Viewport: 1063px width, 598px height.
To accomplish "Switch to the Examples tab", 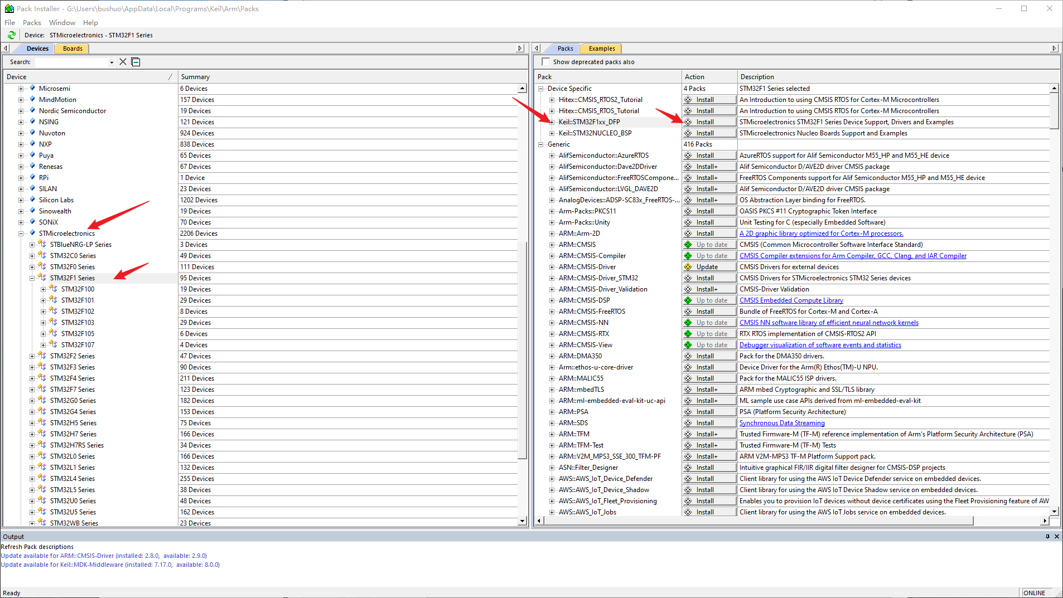I will pyautogui.click(x=602, y=48).
